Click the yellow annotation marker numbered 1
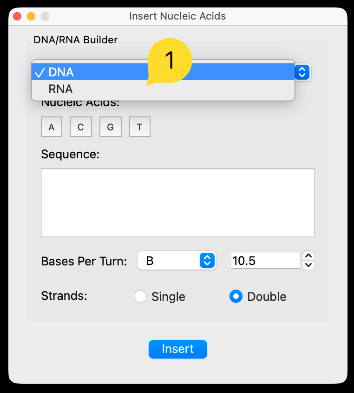354x393 pixels. 170,61
